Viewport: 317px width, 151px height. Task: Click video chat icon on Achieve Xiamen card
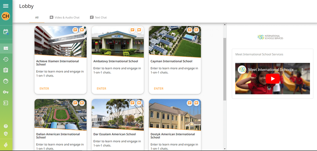click(82, 30)
